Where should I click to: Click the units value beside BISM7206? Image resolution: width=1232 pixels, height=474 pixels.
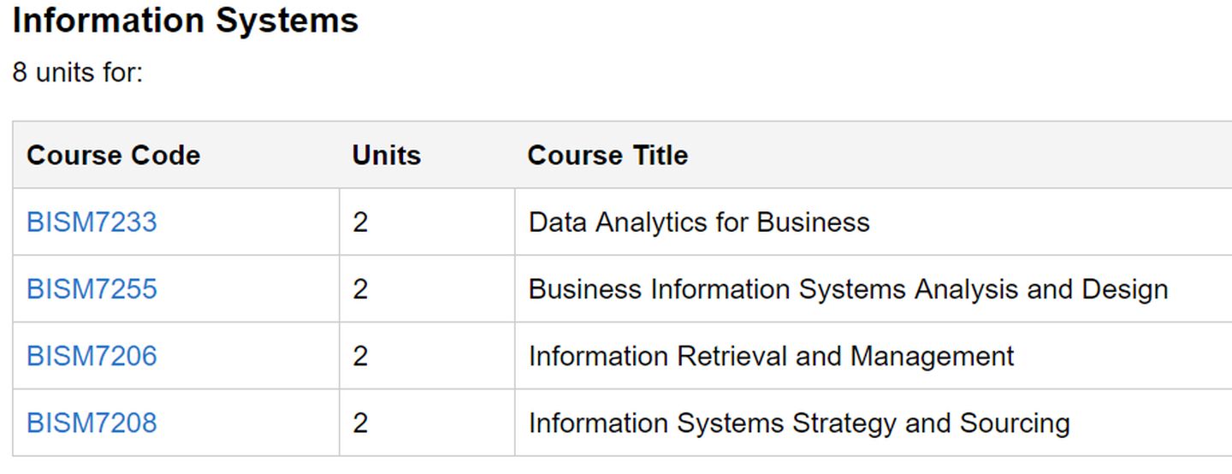(360, 356)
